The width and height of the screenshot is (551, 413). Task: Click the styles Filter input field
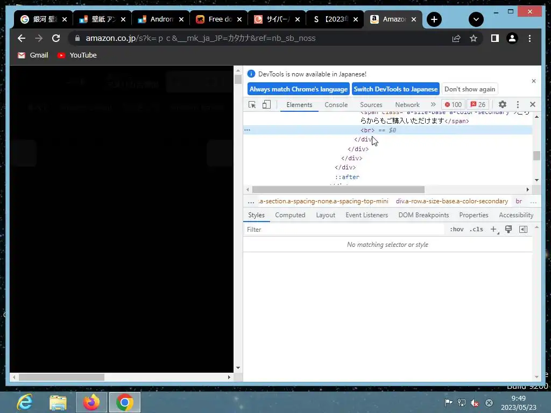point(344,229)
